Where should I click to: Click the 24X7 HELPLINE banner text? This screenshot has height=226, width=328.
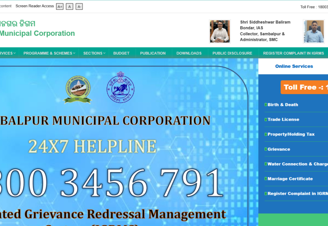coord(92,146)
